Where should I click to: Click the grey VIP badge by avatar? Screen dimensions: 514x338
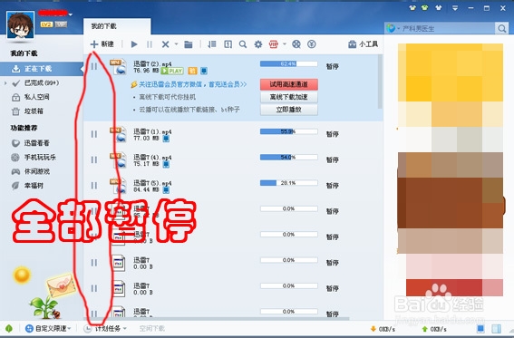pos(61,24)
